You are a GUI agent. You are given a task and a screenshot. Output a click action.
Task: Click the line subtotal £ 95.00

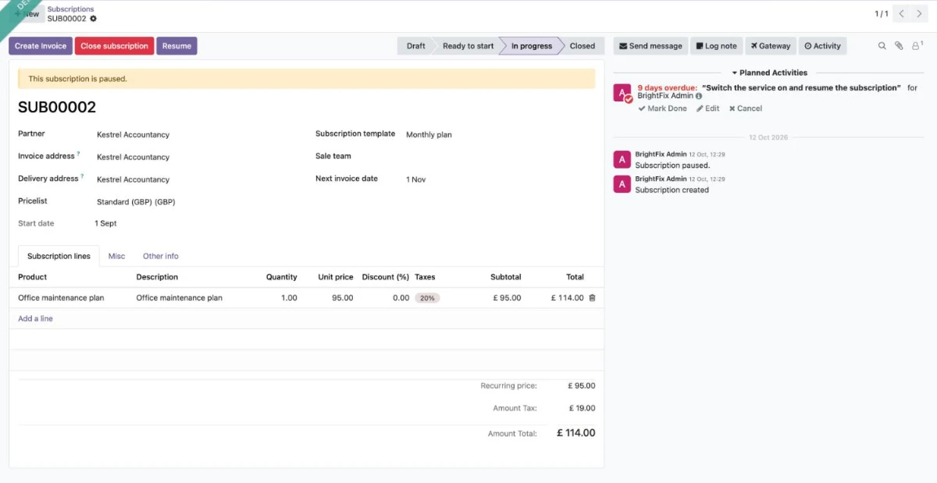point(507,298)
